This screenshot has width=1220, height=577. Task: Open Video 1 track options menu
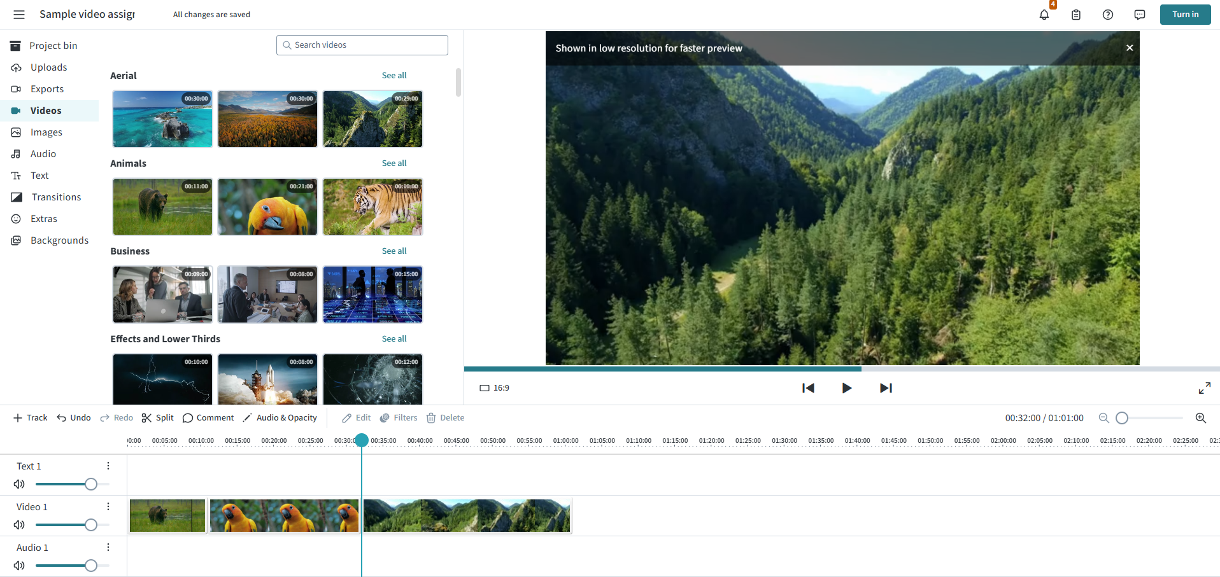coord(108,506)
